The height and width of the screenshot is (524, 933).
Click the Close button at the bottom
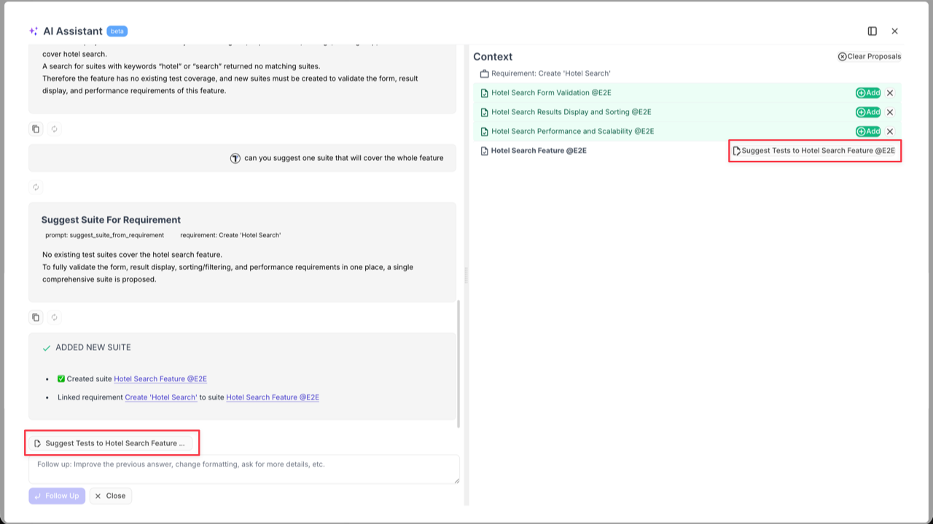pos(110,496)
